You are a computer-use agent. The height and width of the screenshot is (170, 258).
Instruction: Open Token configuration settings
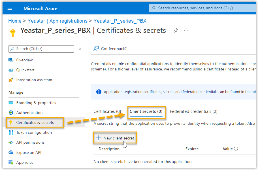(x=34, y=132)
